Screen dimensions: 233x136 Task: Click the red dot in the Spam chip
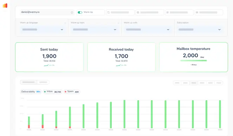(x=65, y=92)
